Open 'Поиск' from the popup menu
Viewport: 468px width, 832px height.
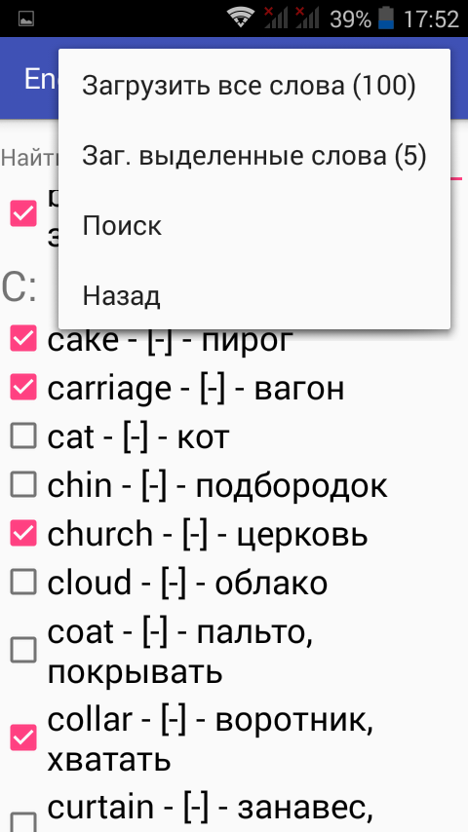[x=254, y=225]
